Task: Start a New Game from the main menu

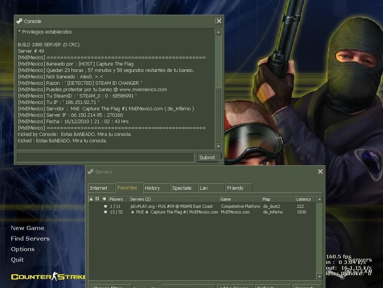Action: coord(27,228)
